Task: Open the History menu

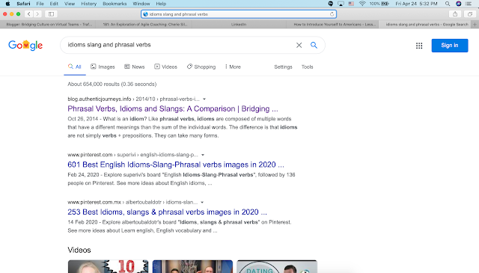Action: pyautogui.click(x=88, y=4)
